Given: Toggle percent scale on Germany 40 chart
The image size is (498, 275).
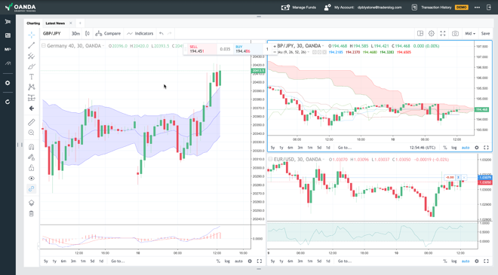Looking at the screenshot, I should pyautogui.click(x=218, y=261).
